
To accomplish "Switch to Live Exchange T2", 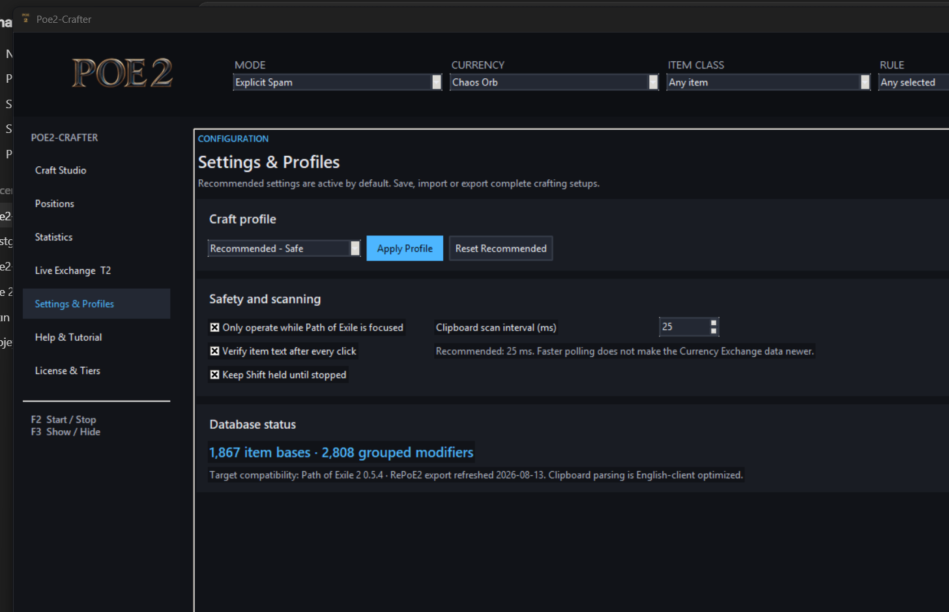I will (96, 270).
